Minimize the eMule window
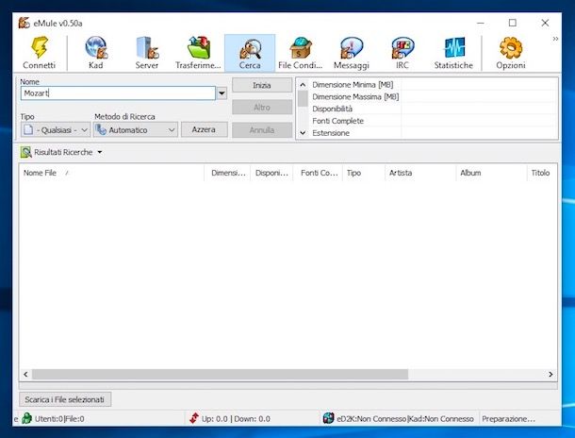 (x=481, y=23)
